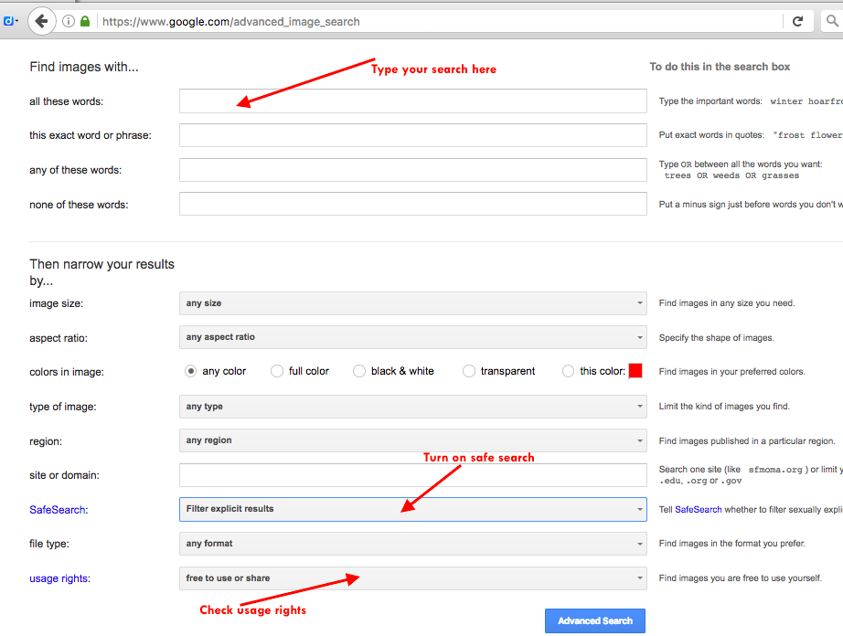843x636 pixels.
Task: Focus the 'none of these words' field
Action: click(x=413, y=204)
